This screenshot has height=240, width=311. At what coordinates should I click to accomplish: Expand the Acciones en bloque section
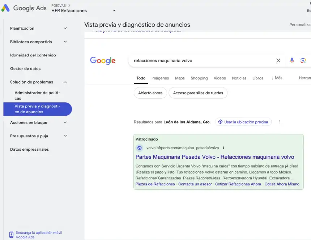coord(65,123)
